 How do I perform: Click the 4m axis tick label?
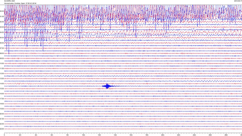(36, 135)
